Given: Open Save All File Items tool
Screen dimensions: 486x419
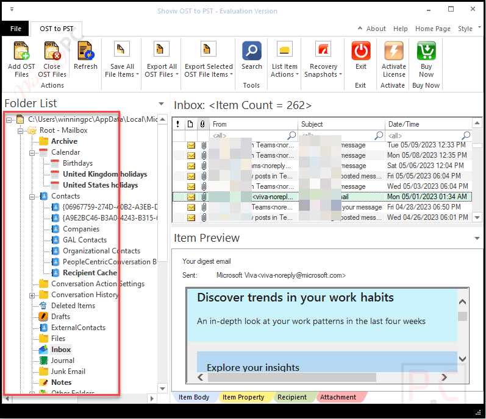Looking at the screenshot, I should click(121, 59).
